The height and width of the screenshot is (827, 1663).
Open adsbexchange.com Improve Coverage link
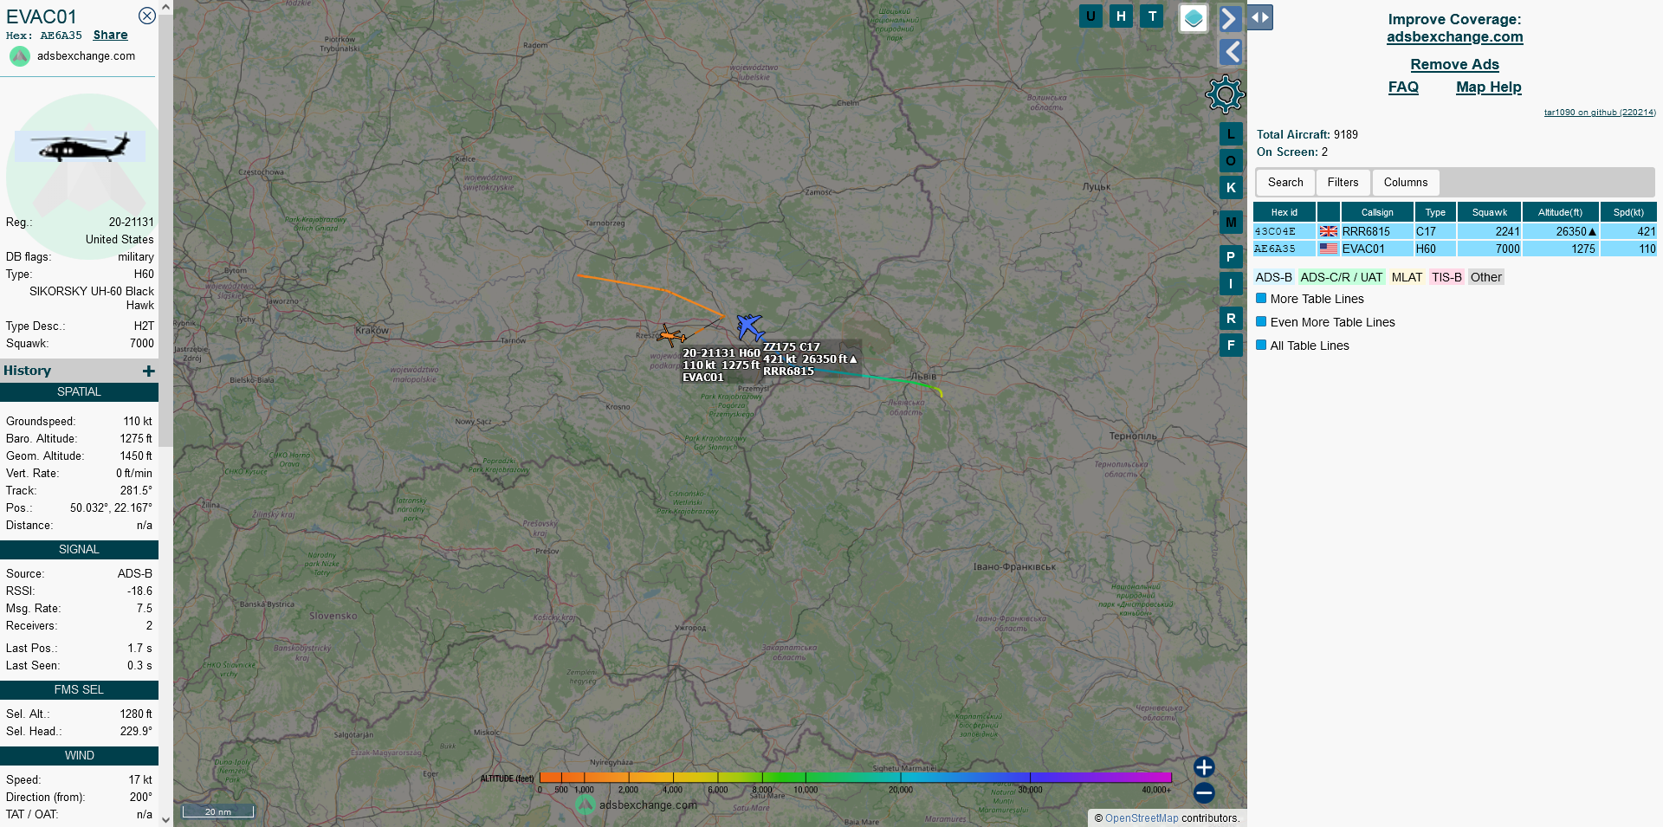click(1454, 36)
